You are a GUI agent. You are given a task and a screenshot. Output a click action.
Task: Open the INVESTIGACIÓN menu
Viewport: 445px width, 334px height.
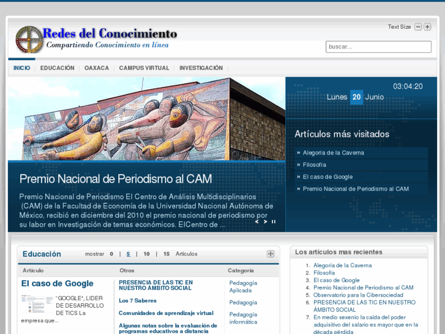(x=201, y=68)
